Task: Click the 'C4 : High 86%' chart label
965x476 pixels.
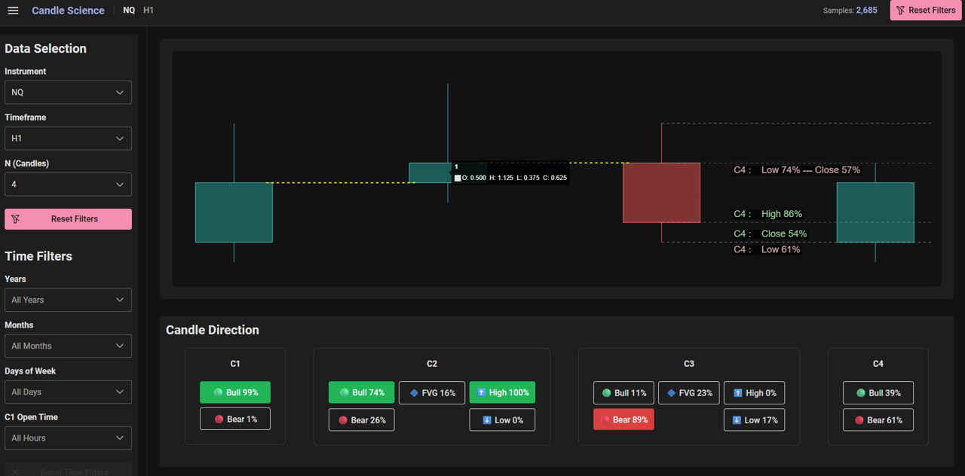Action: coord(767,214)
